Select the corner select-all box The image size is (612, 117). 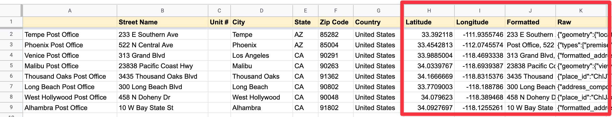(x=11, y=11)
